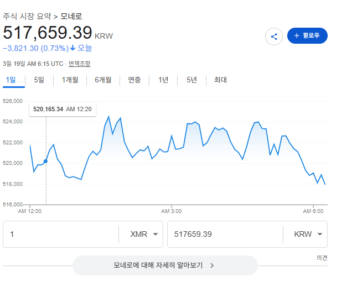This screenshot has height=291, width=352.
Task: Switch to 1년 chart tab
Action: 163,80
